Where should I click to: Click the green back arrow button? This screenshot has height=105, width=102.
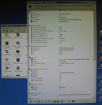[55, 101]
